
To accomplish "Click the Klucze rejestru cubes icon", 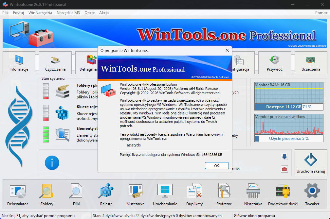I will pyautogui.click(x=62, y=113).
